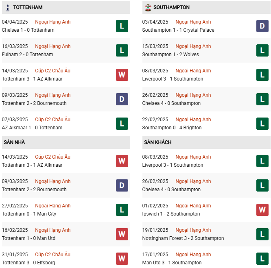271x268 pixels.
Task: Open match Tottenham 0 - 1 Man City
Action: pyautogui.click(x=29, y=214)
